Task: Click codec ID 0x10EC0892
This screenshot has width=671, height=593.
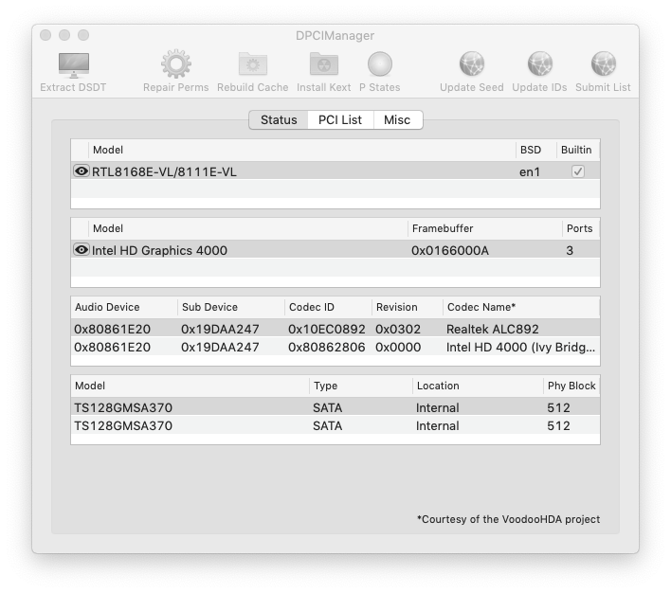Action: pyautogui.click(x=327, y=329)
